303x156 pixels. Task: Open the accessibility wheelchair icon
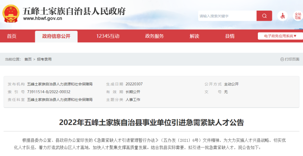tap(283, 16)
